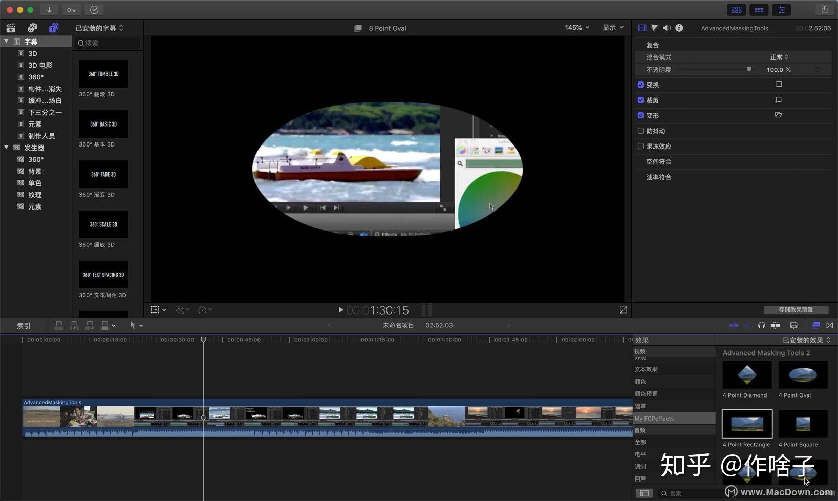Collapse the 发生器 generators section
Viewport: 838px width, 501px height.
(x=7, y=147)
